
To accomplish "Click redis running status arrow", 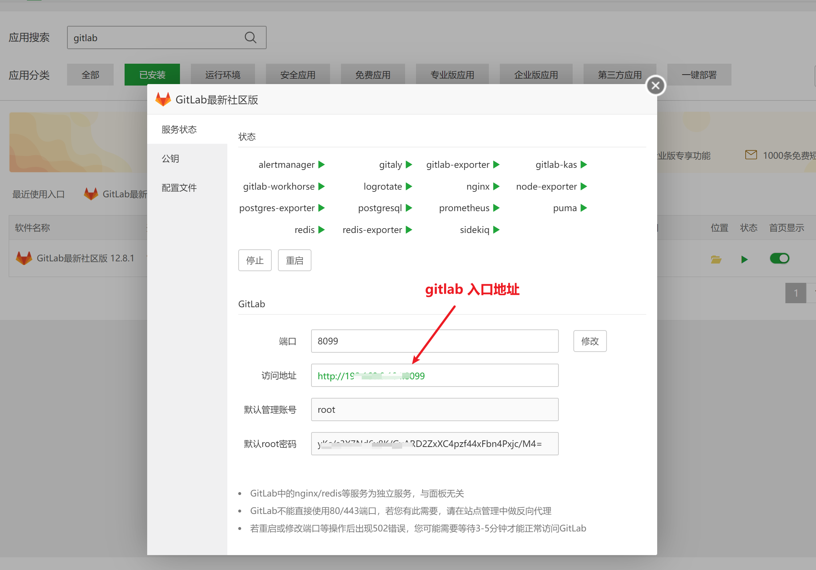I will [321, 230].
